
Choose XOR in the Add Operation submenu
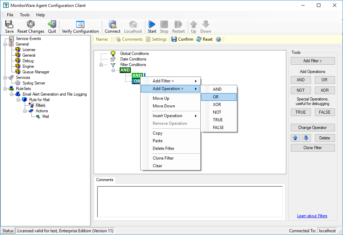[x=219, y=105]
